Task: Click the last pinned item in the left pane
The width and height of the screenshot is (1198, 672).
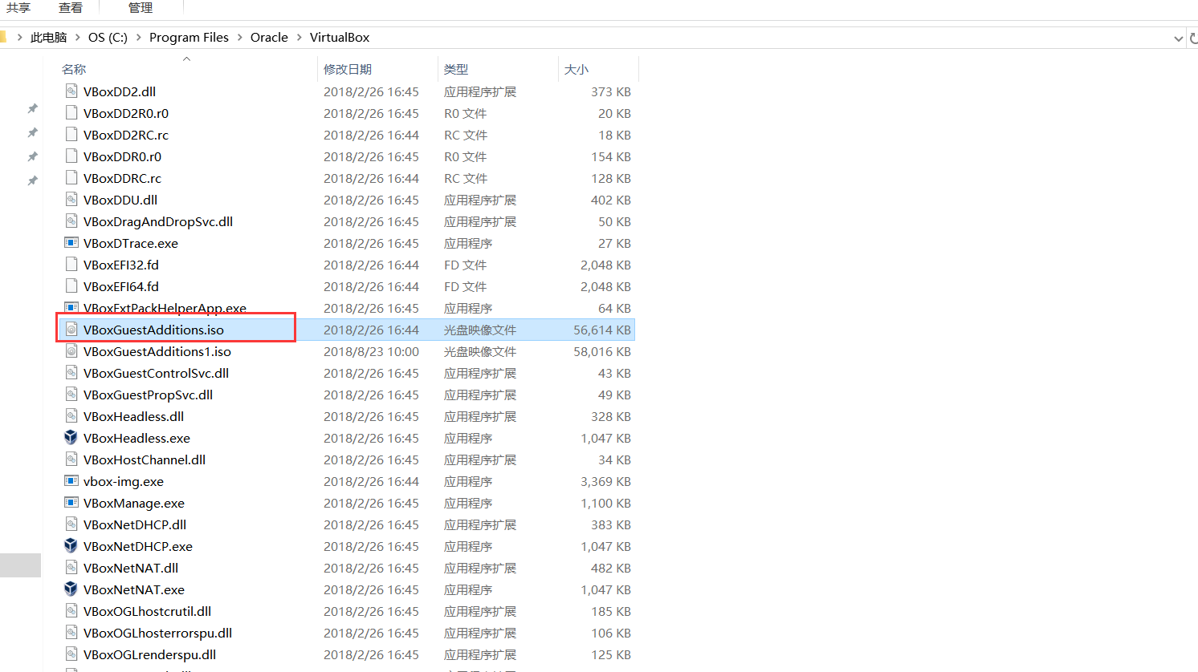Action: [x=32, y=180]
